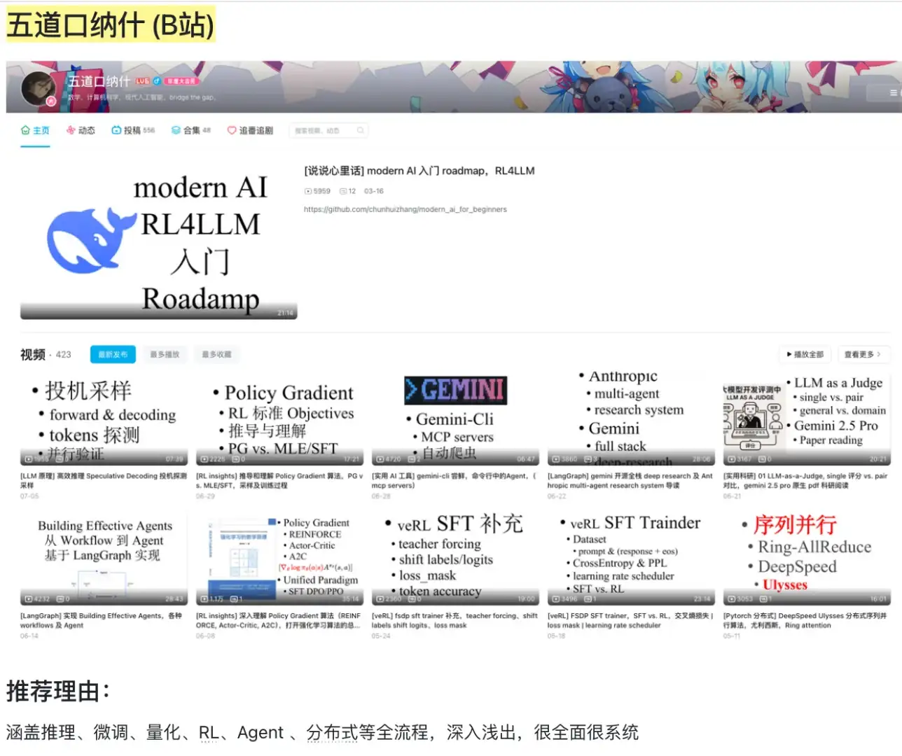Click the 投稿 TV-shaped submissions icon
This screenshot has height=756, width=902.
coord(116,130)
